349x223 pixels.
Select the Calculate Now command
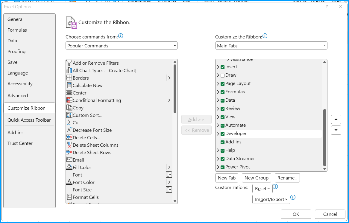click(87, 85)
